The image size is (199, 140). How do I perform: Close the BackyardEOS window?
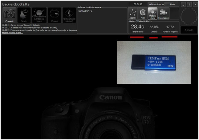point(195,4)
